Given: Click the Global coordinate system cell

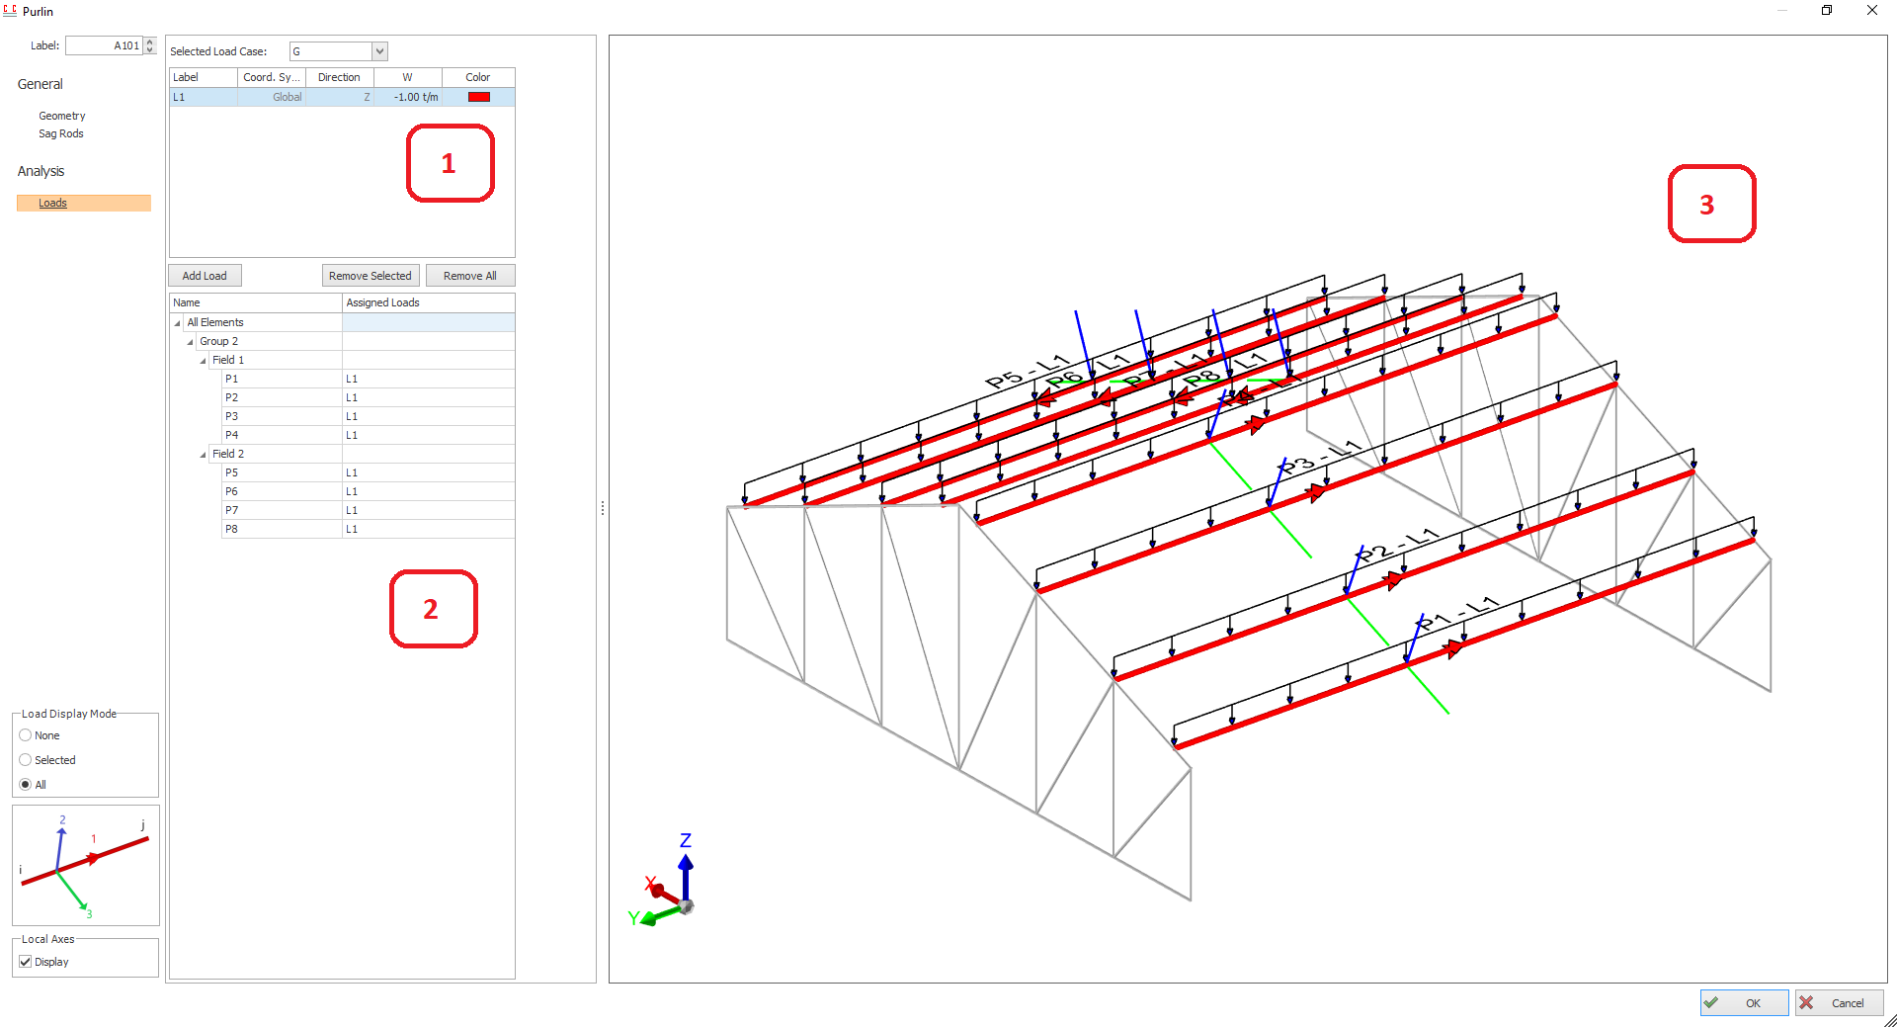Looking at the screenshot, I should [x=272, y=97].
